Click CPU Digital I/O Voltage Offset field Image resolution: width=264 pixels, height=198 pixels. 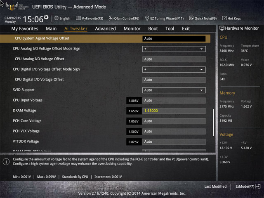pyautogui.click(x=174, y=80)
